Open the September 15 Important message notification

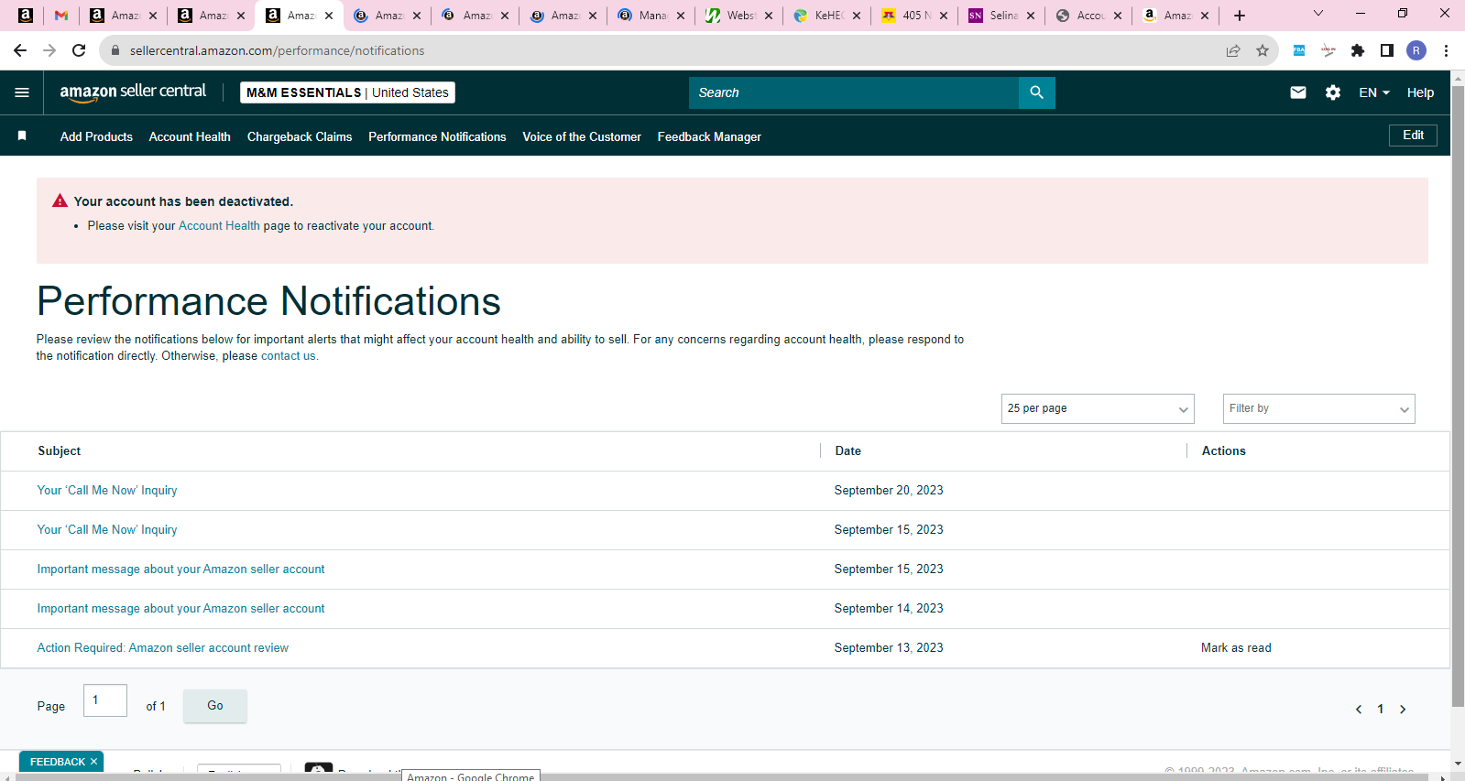[x=180, y=569]
